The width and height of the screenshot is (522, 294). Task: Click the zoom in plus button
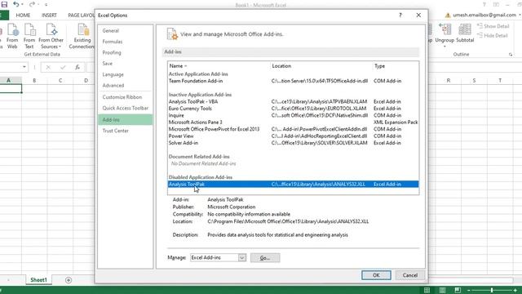[515, 291]
